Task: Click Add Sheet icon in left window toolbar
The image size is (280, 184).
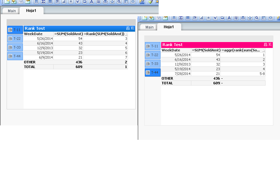Action: pyautogui.click(x=7, y=2)
